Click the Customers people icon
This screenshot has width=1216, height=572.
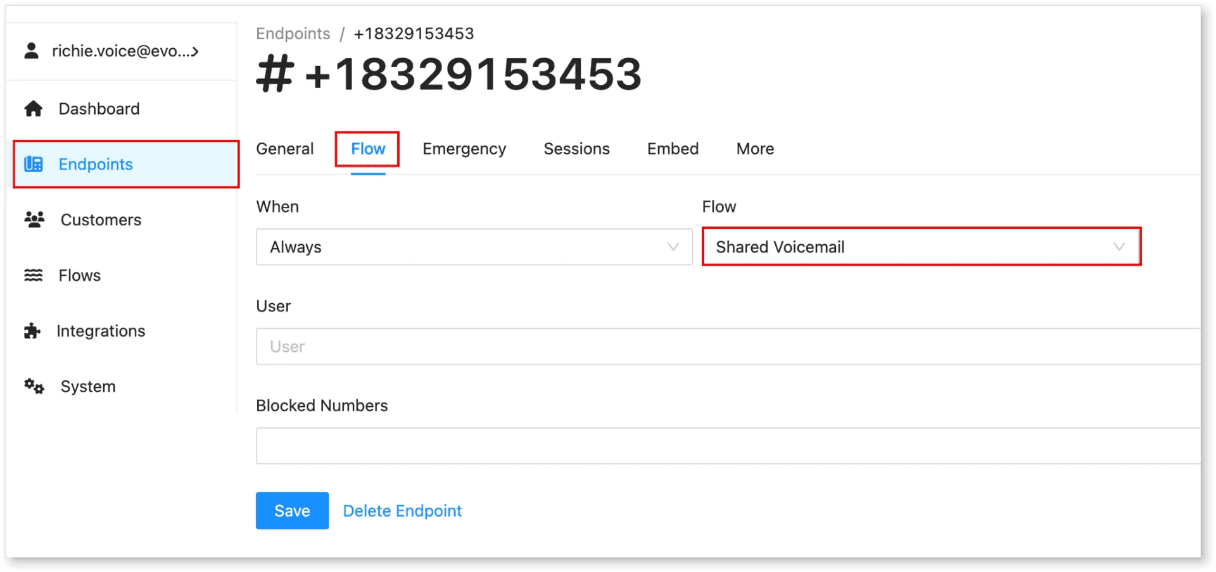pyautogui.click(x=34, y=220)
